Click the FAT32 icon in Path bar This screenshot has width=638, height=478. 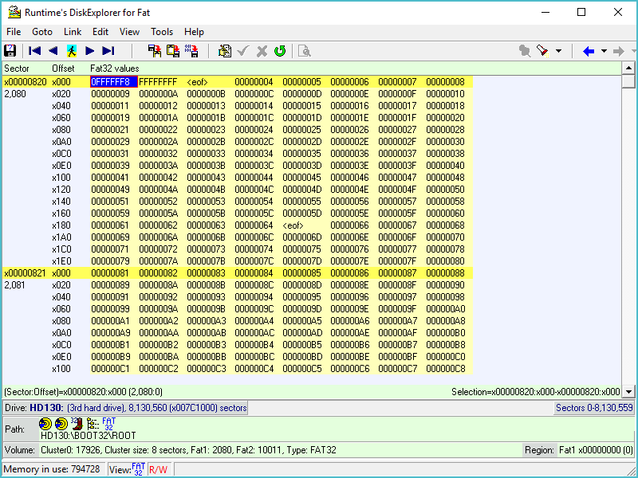point(108,423)
